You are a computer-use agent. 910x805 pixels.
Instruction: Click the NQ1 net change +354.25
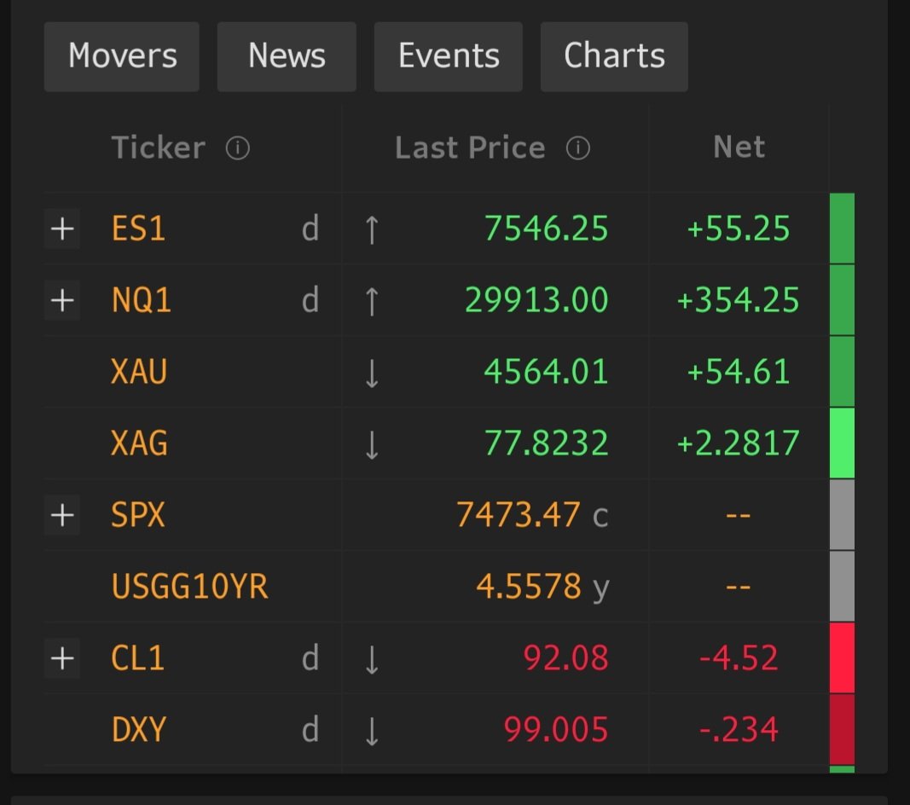[x=739, y=301]
